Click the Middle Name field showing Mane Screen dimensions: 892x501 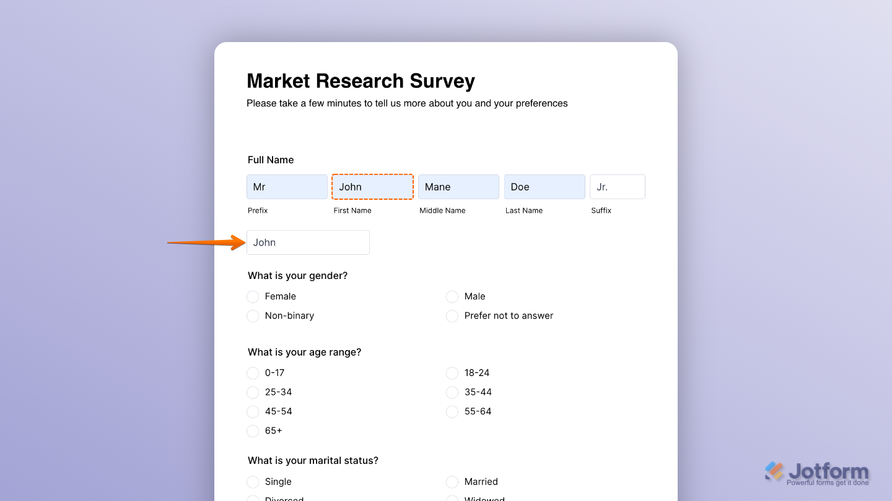(x=458, y=187)
